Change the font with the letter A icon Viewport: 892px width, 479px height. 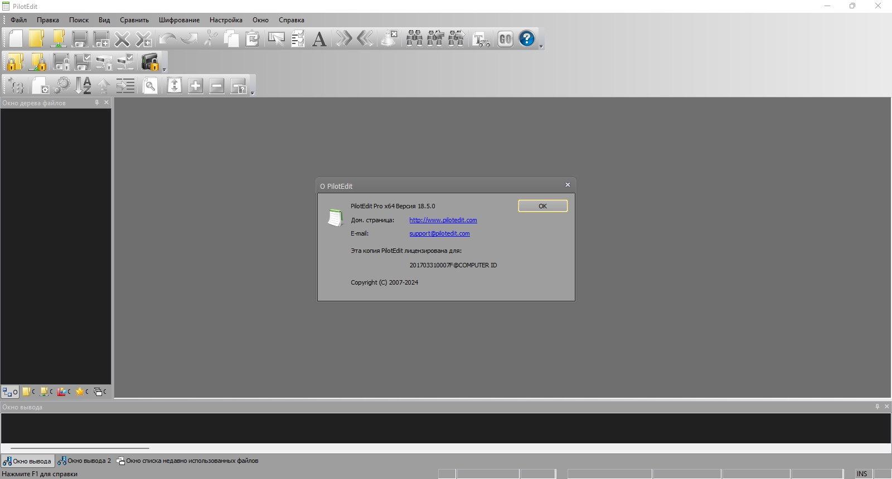click(319, 38)
